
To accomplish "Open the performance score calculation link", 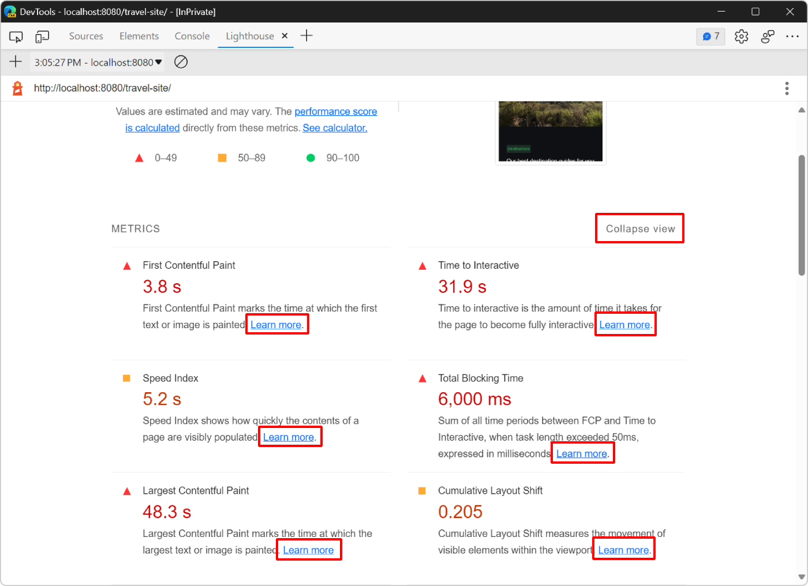I will [336, 111].
